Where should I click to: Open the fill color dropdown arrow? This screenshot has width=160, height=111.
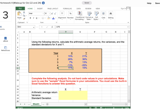[51, 18]
